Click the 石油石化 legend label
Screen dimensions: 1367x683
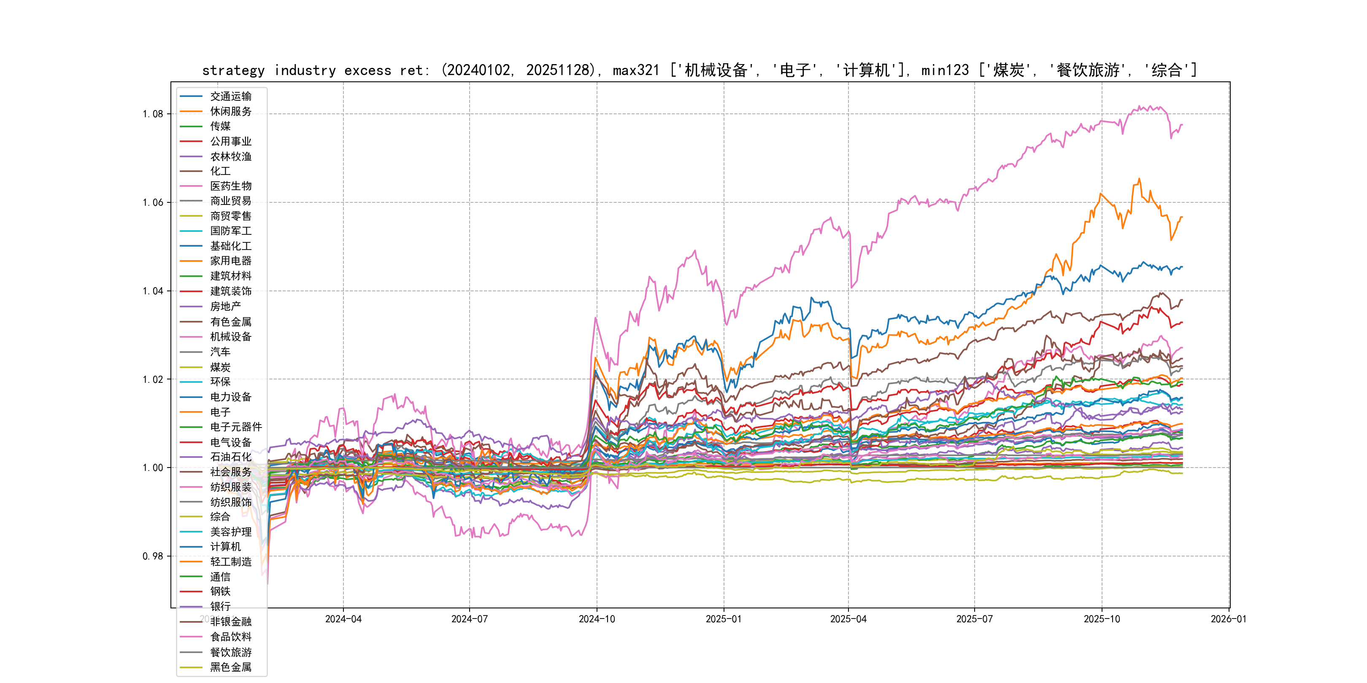[230, 457]
